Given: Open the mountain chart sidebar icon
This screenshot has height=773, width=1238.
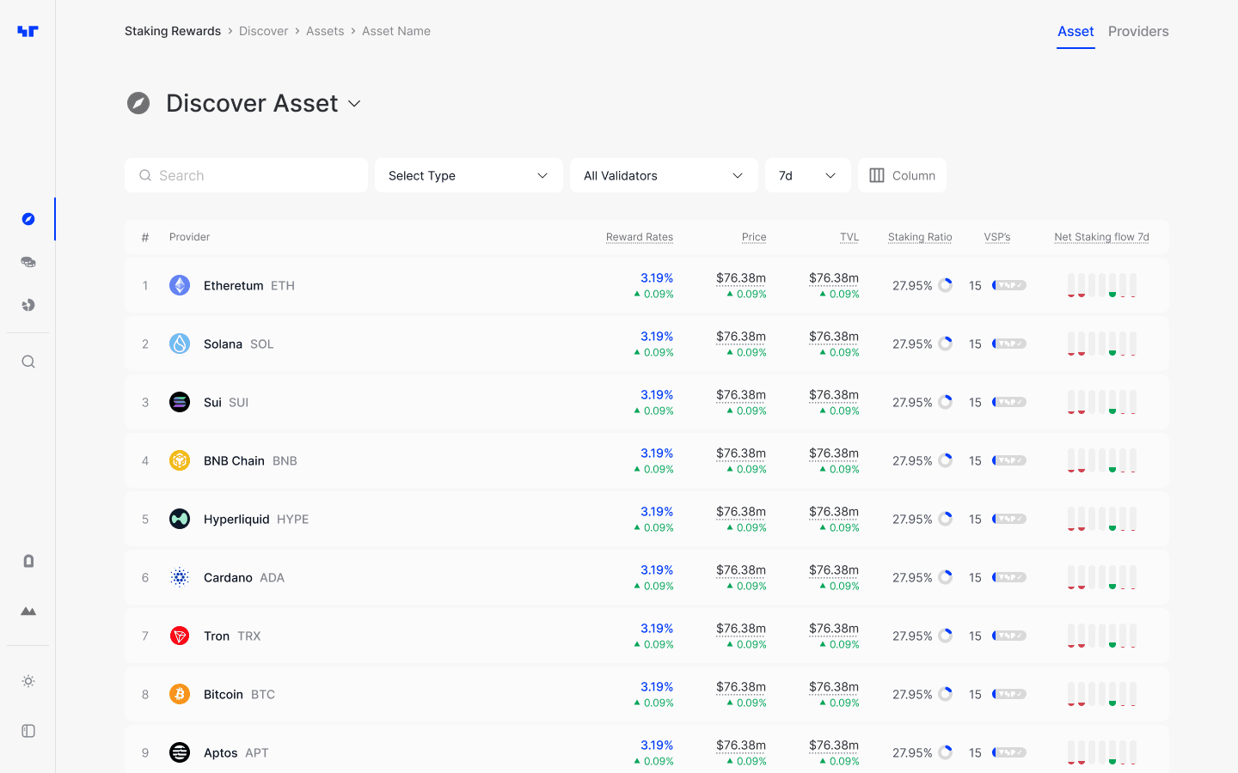Looking at the screenshot, I should click(x=28, y=612).
